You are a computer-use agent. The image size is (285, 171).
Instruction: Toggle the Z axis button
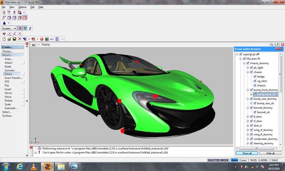[30, 28]
